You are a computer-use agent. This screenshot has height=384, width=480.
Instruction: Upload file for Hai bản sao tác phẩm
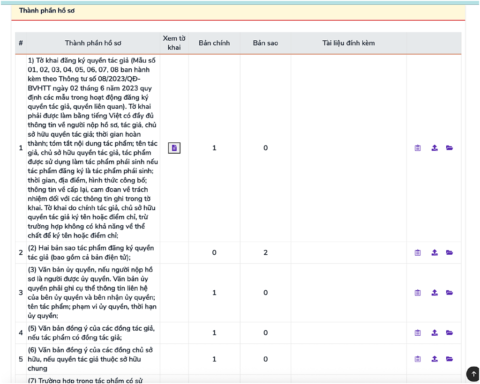435,252
